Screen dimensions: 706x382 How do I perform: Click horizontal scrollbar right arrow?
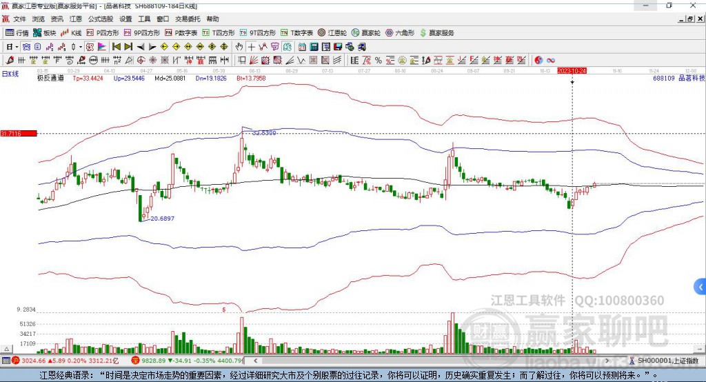point(607,361)
